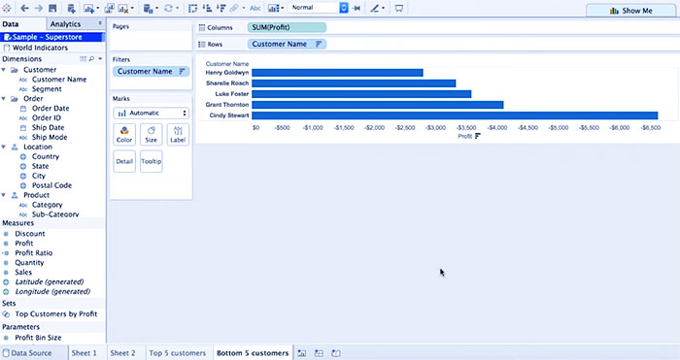680x360 pixels.
Task: Open the Top 5 customers sheet tab
Action: coord(178,353)
